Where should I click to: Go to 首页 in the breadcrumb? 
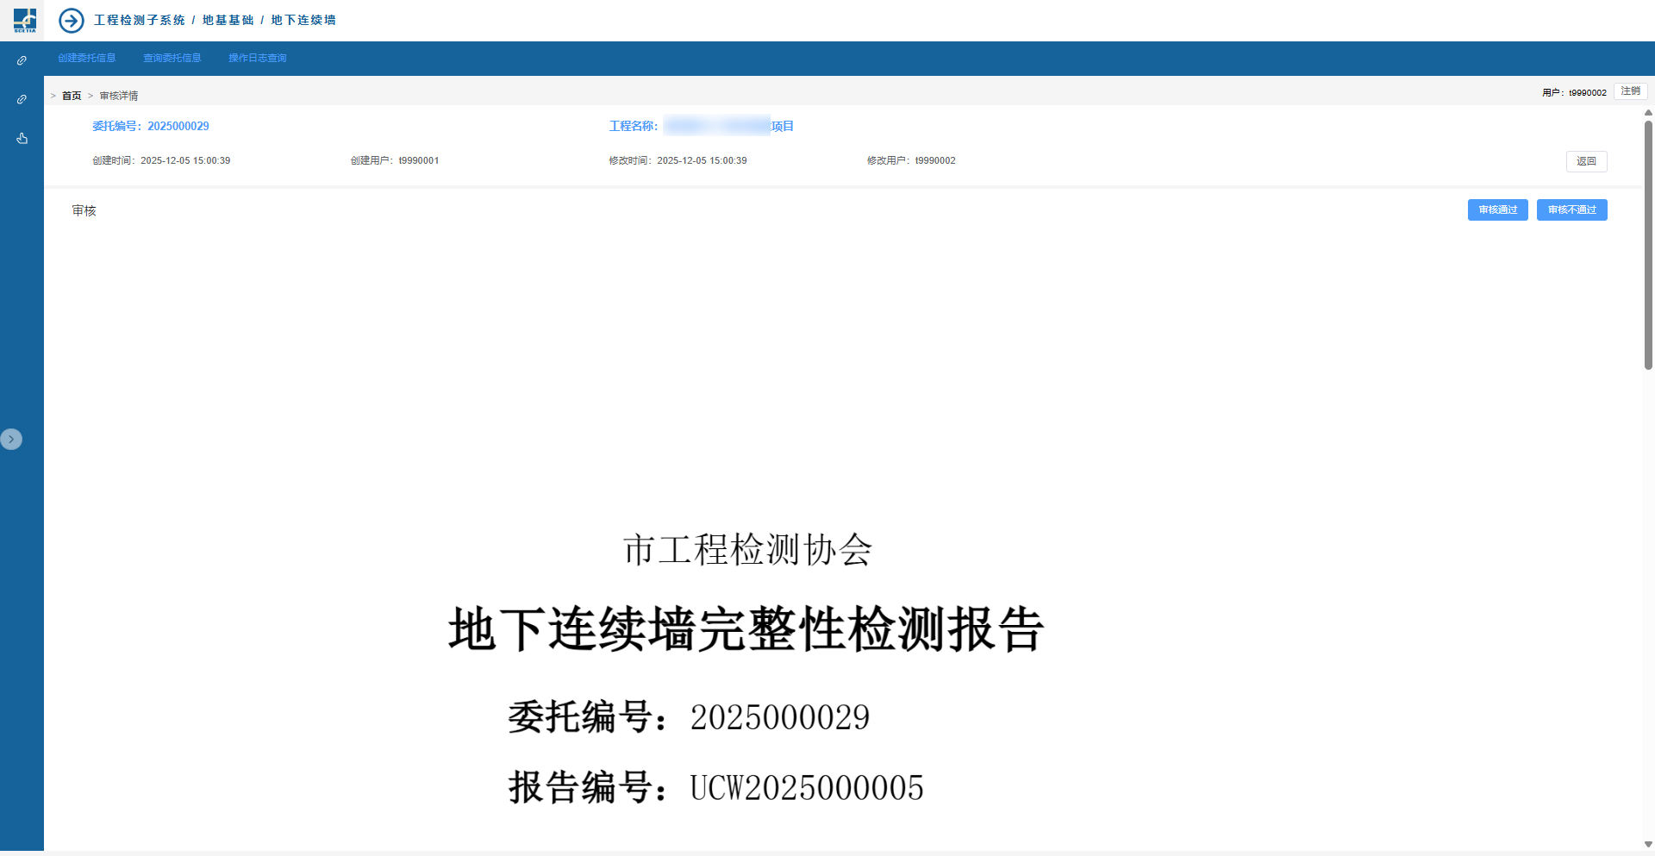point(72,96)
